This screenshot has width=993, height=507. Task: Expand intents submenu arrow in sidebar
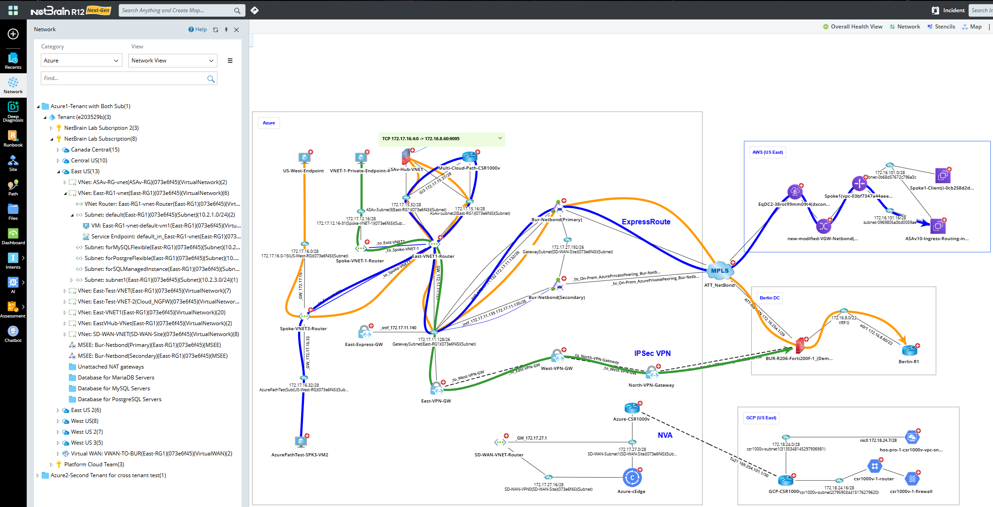pos(23,258)
